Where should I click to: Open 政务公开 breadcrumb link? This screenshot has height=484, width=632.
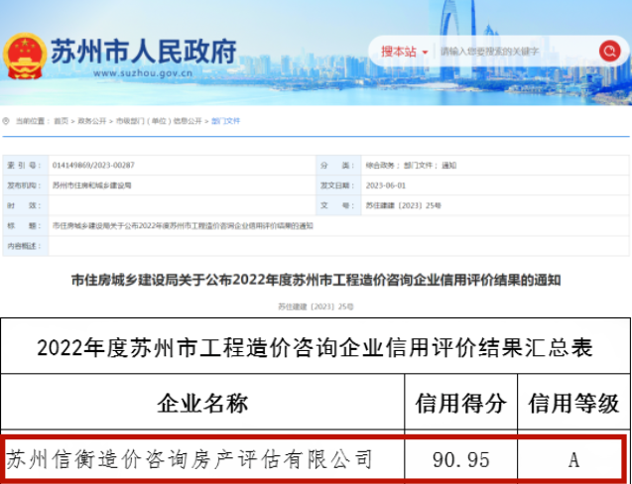tap(92, 121)
